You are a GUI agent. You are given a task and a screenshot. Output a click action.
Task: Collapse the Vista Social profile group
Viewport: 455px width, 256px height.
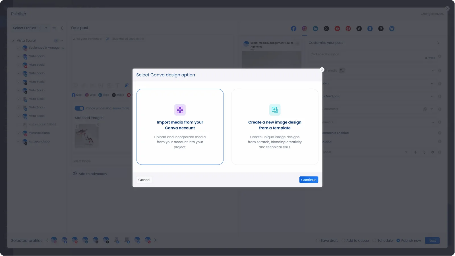pyautogui.click(x=61, y=40)
